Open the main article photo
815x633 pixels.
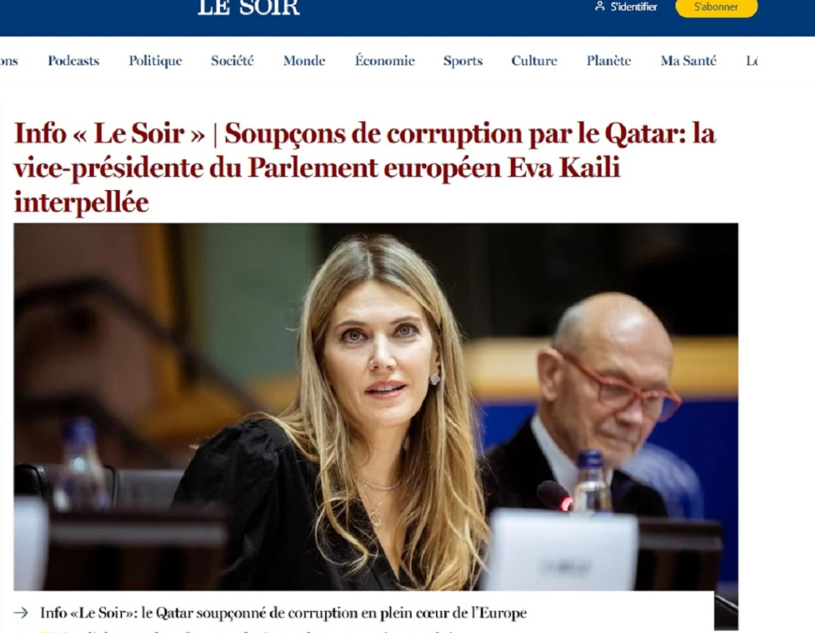(376, 407)
